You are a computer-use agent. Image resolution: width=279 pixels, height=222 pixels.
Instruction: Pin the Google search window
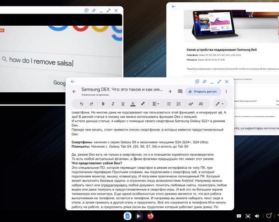click(93, 10)
